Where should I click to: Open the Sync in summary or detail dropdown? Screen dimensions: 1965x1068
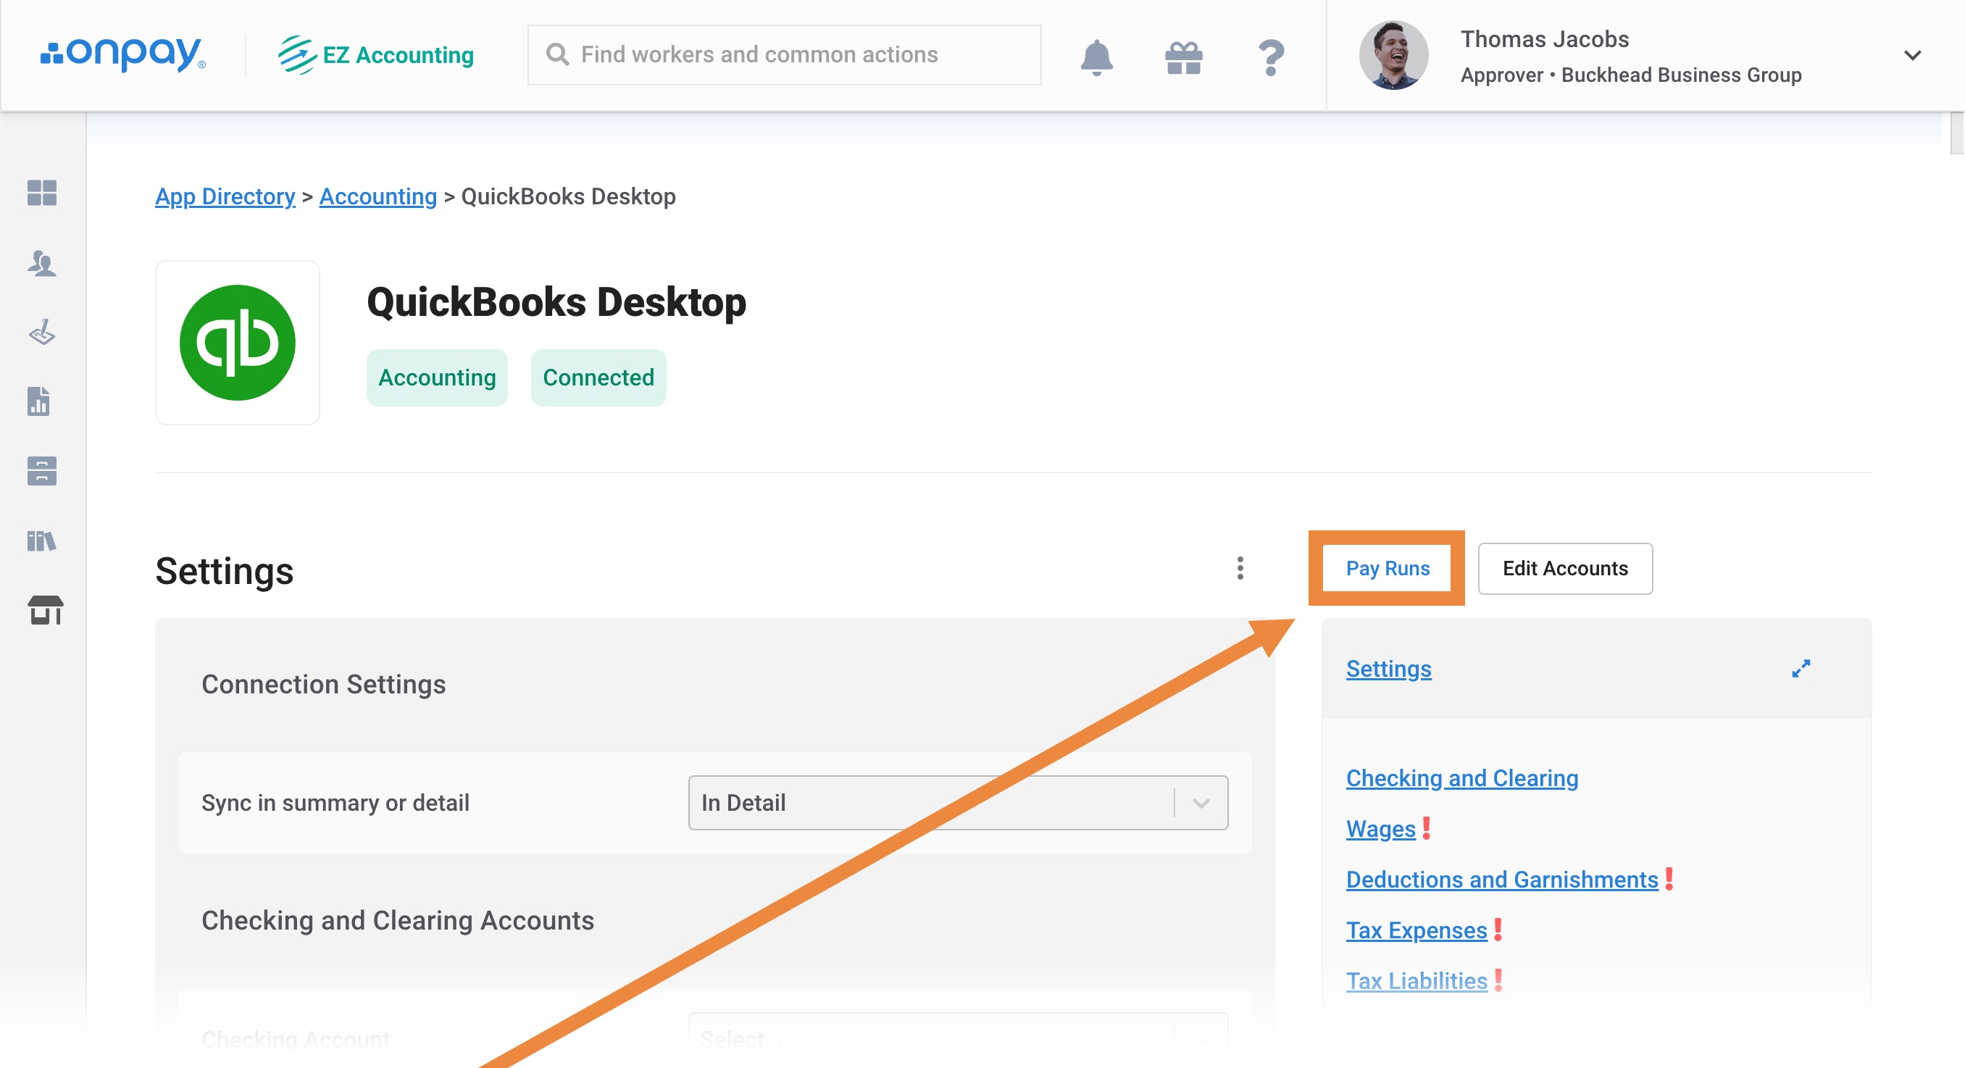coord(958,804)
